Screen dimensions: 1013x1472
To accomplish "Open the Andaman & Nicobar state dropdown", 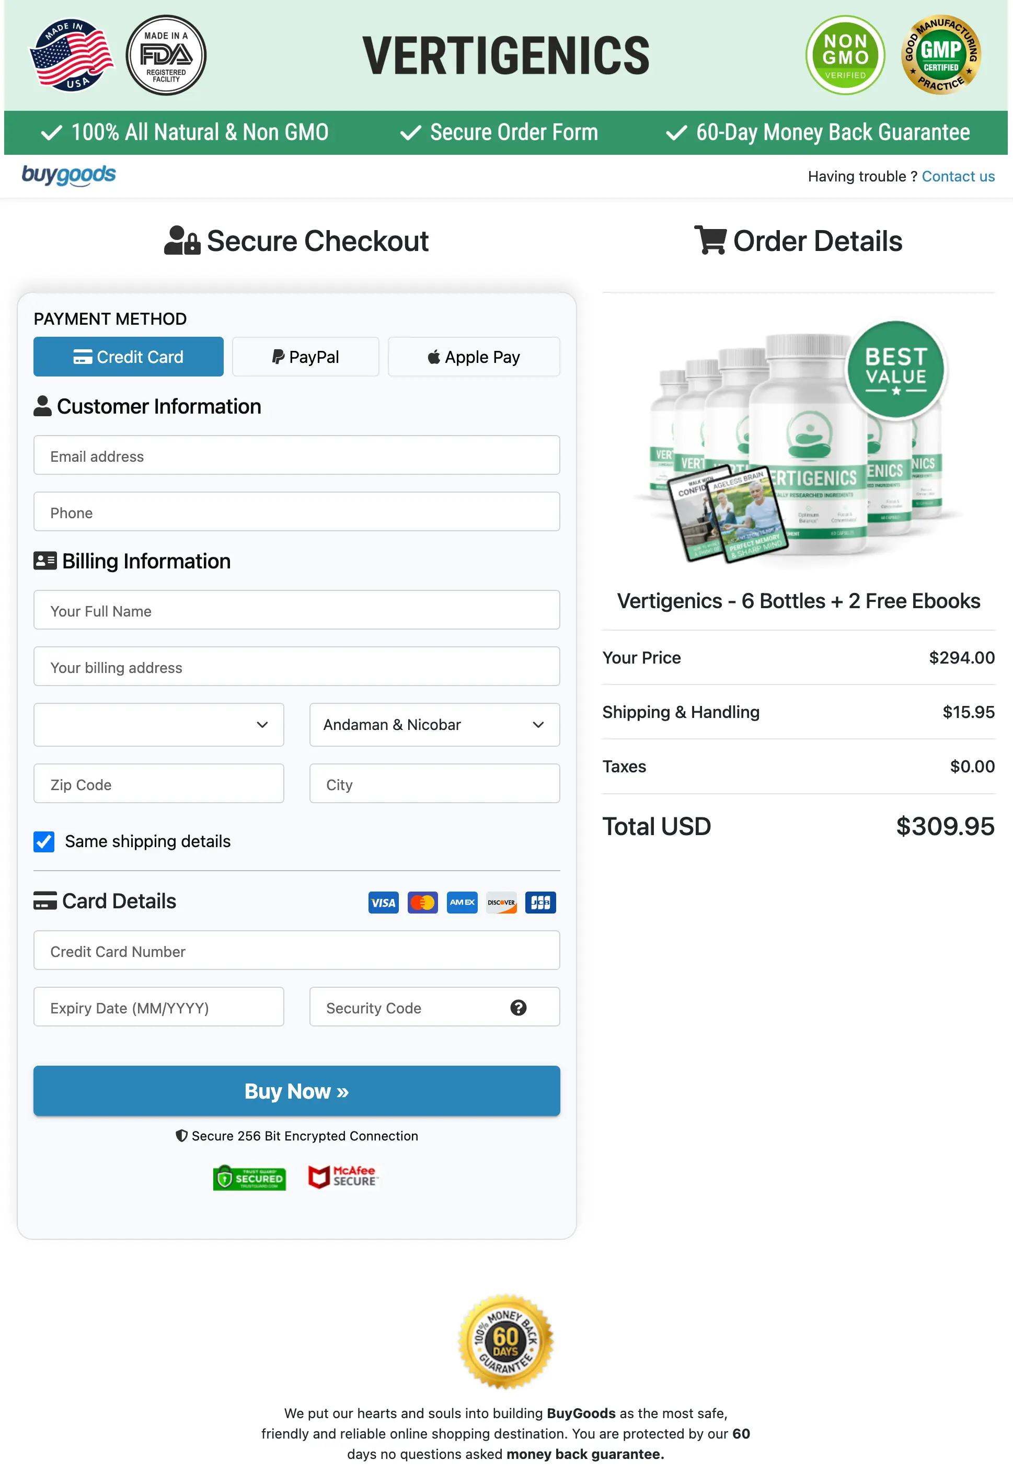I will pos(434,725).
